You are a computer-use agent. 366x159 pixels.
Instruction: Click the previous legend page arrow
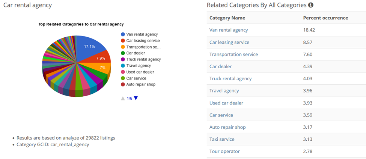click(122, 98)
